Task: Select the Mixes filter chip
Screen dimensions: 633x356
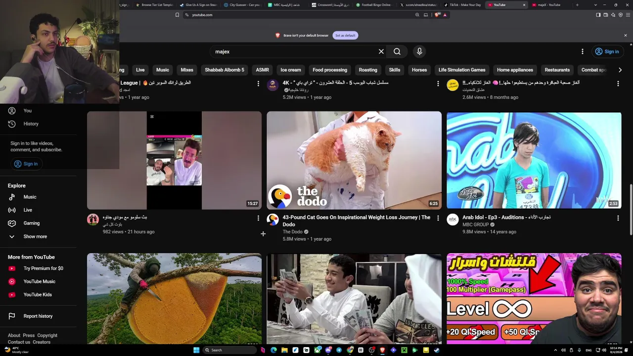Action: tap(187, 70)
